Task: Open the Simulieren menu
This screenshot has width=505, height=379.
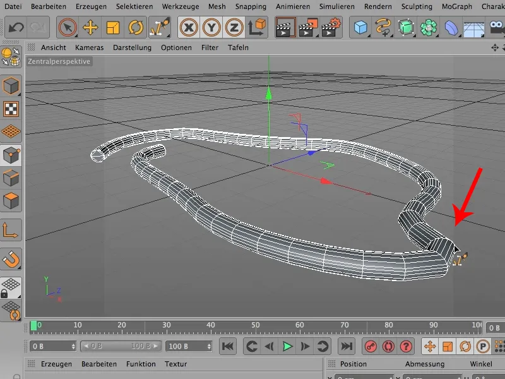Action: click(x=337, y=6)
